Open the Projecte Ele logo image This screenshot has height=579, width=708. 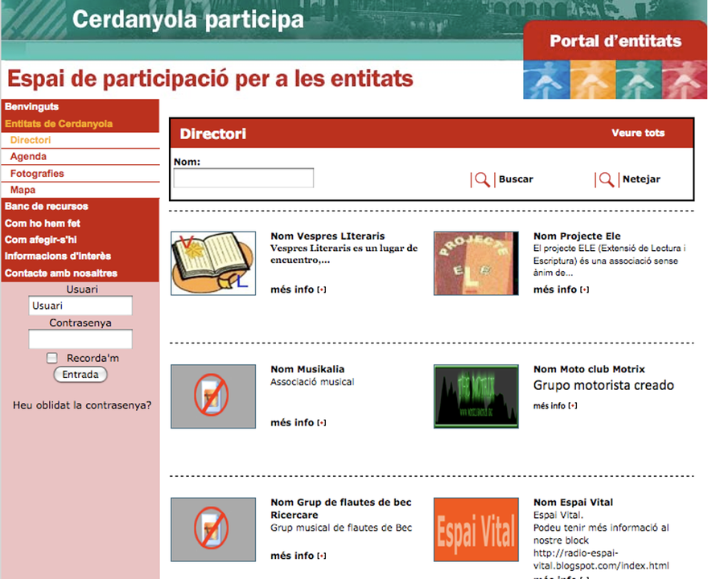(476, 264)
